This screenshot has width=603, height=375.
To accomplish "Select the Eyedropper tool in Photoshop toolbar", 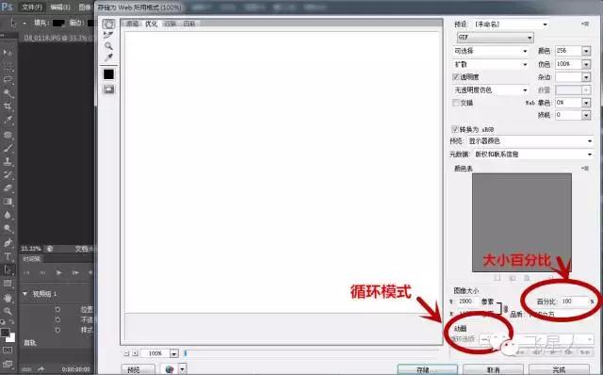I will pyautogui.click(x=8, y=121).
